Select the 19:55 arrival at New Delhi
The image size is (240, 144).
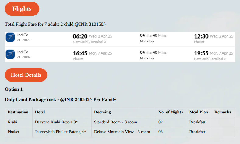(x=201, y=53)
